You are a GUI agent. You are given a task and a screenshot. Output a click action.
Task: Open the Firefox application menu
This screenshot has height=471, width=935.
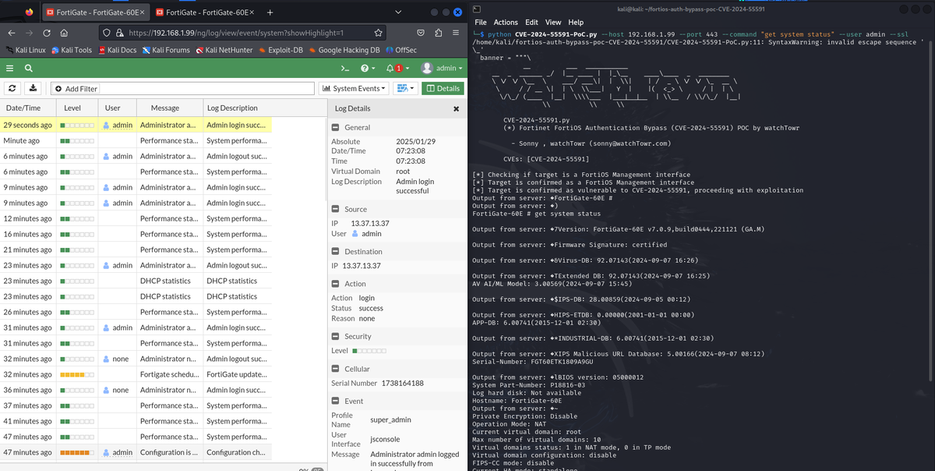[457, 33]
